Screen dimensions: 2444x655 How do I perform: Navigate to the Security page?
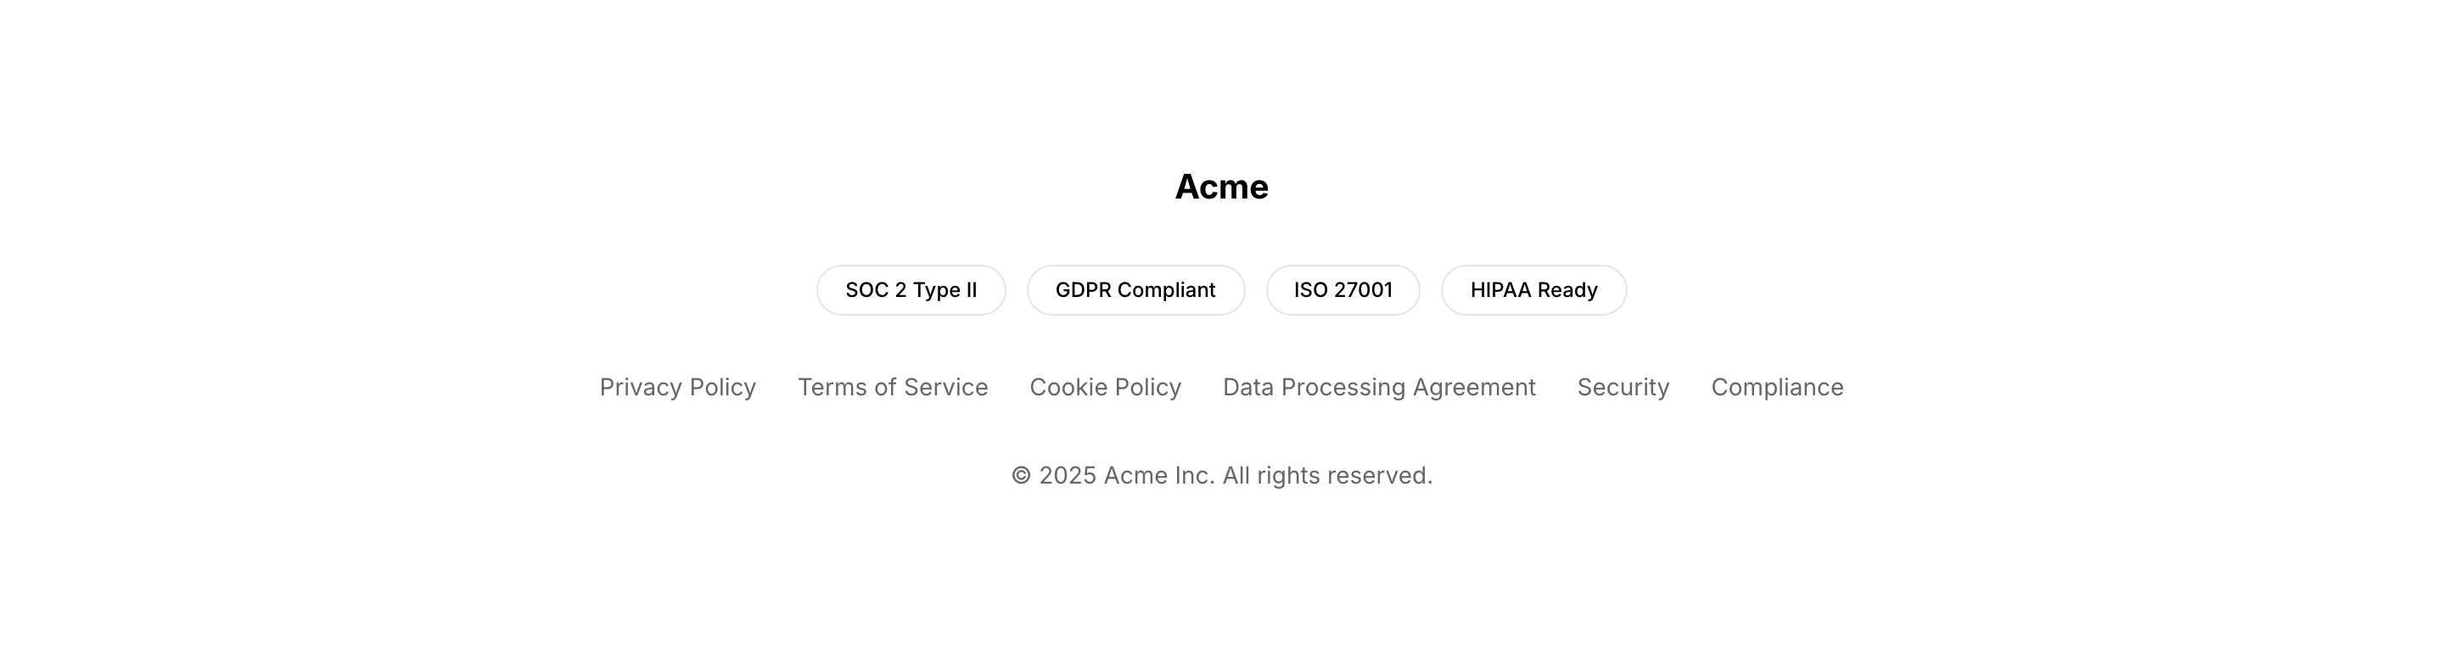click(1623, 388)
